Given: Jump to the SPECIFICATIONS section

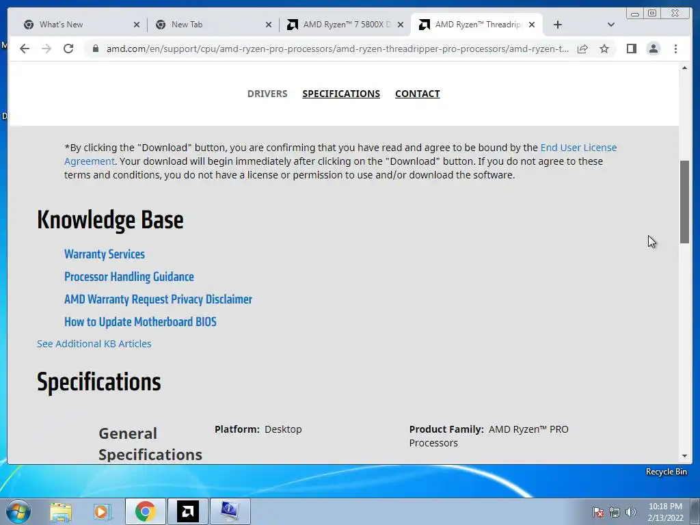Looking at the screenshot, I should tap(341, 94).
